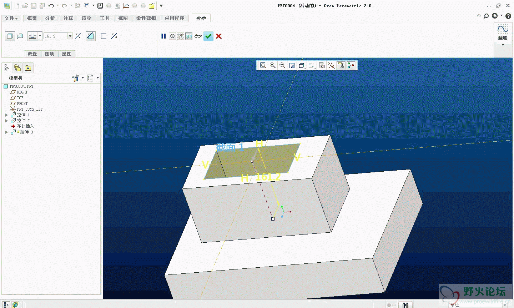Open the depth type option dropdown
The width and height of the screenshot is (514, 308).
pyautogui.click(x=40, y=36)
